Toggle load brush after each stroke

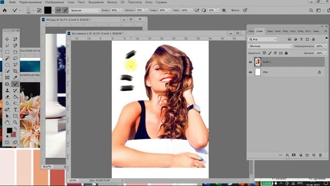coord(58,10)
